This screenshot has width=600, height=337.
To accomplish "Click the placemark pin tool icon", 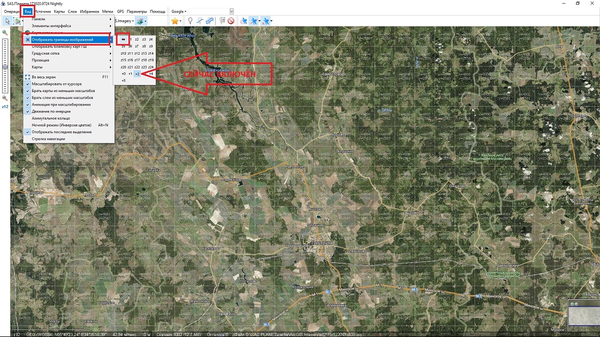I will 190,21.
